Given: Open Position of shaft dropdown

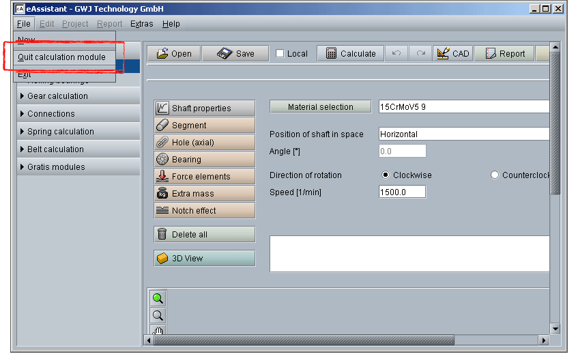Looking at the screenshot, I should pos(464,134).
